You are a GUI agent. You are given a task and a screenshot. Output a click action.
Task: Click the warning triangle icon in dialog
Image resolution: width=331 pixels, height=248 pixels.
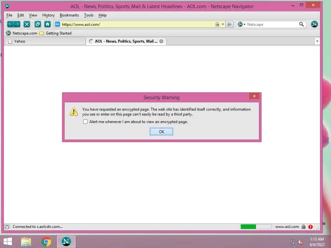(x=74, y=111)
